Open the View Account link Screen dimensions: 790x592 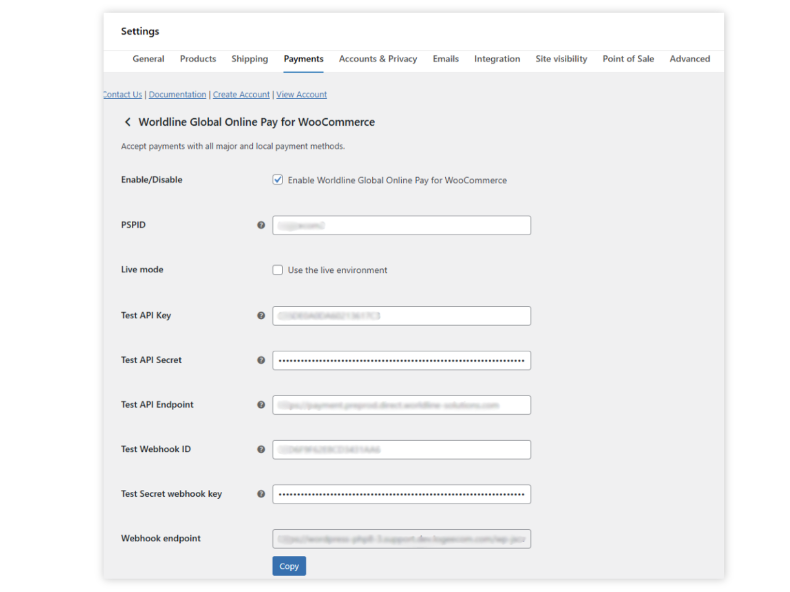coord(301,94)
